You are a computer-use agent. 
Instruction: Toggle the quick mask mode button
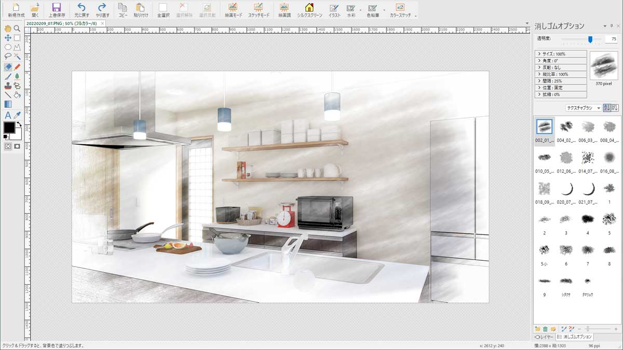pyautogui.click(x=17, y=146)
